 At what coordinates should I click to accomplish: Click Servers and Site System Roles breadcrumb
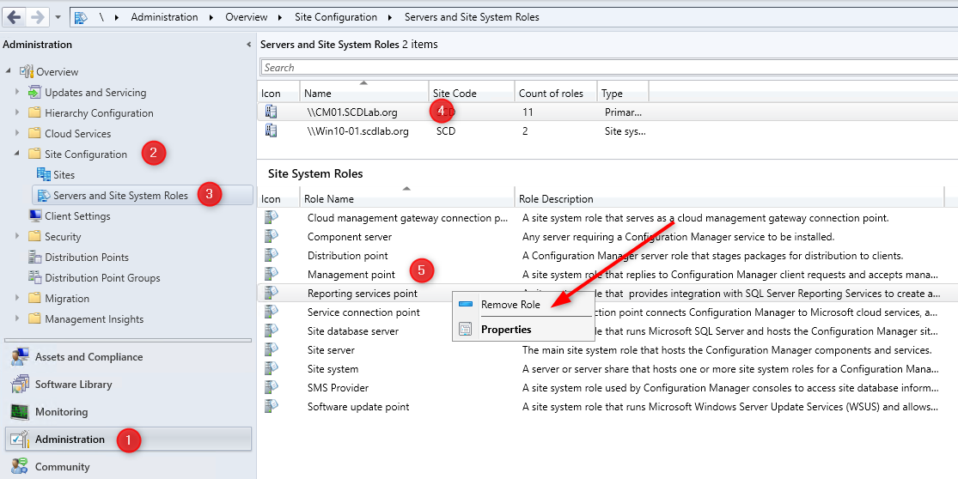coord(472,17)
